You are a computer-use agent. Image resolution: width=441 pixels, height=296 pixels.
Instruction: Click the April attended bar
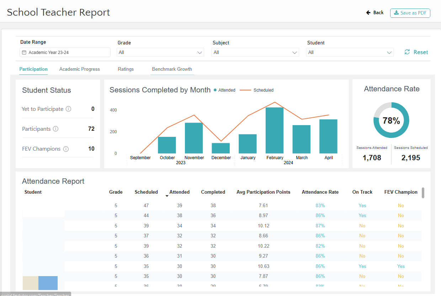[x=328, y=136]
